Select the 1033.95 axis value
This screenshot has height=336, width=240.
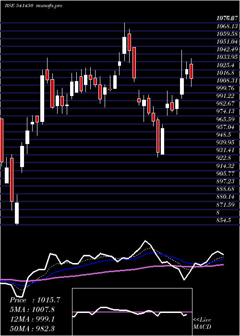click(x=227, y=57)
